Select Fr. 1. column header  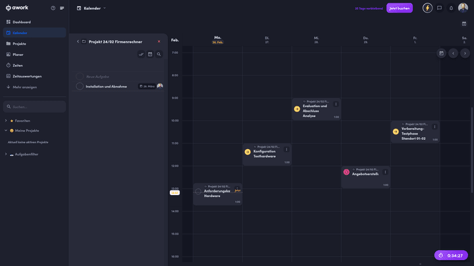click(415, 40)
